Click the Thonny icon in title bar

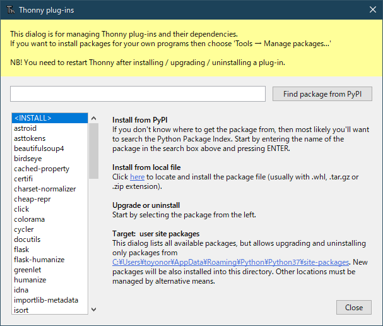pos(11,9)
